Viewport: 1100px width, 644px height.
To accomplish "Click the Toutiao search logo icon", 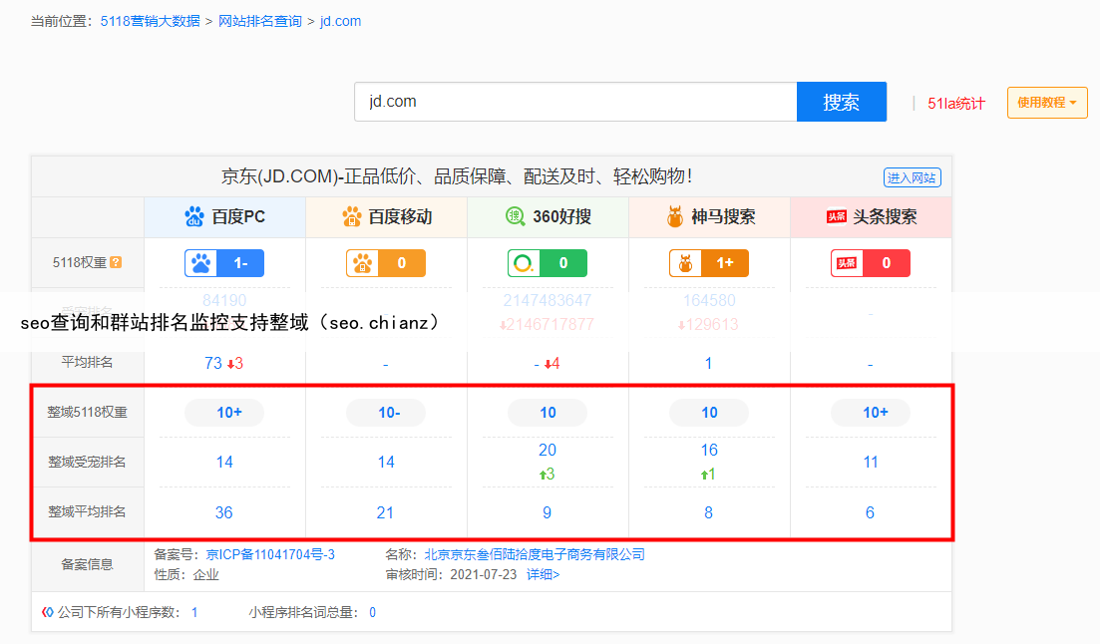I will click(836, 216).
